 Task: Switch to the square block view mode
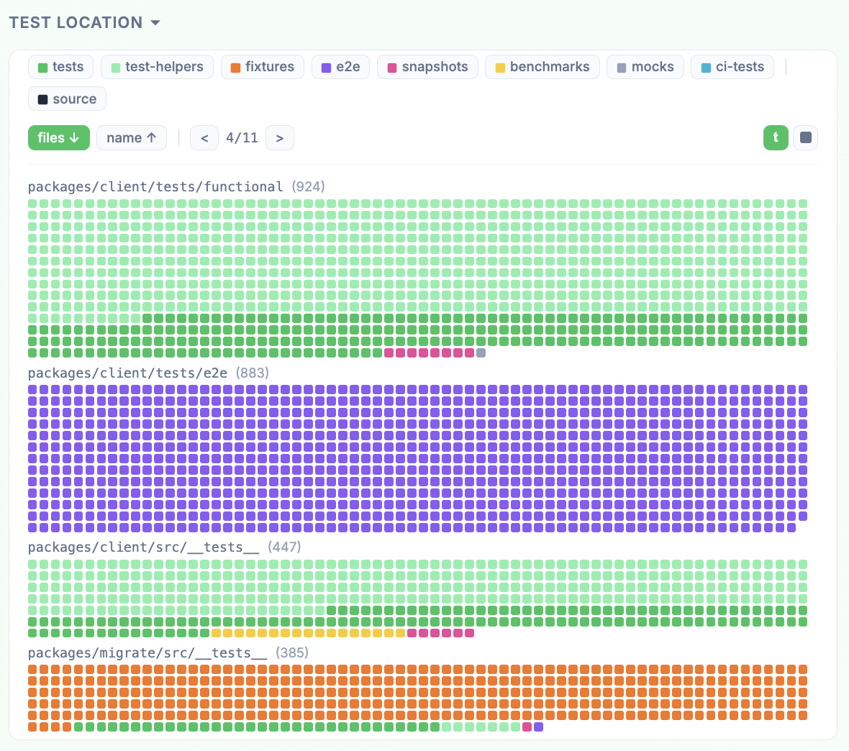(x=806, y=137)
